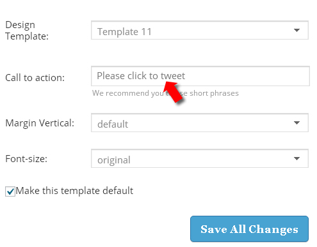Screen dimensions: 317x247
Task: Expand the Margin Vertical dropdown
Action: click(x=200, y=123)
